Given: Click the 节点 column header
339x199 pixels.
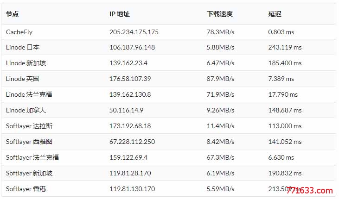Looking at the screenshot, I should tap(13, 14).
